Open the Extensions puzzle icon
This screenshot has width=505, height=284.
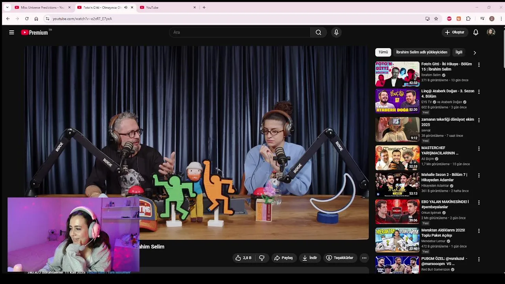tap(468, 19)
